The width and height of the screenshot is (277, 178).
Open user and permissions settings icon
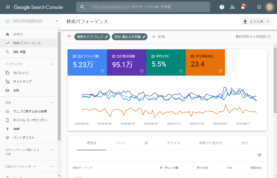click(x=232, y=7)
